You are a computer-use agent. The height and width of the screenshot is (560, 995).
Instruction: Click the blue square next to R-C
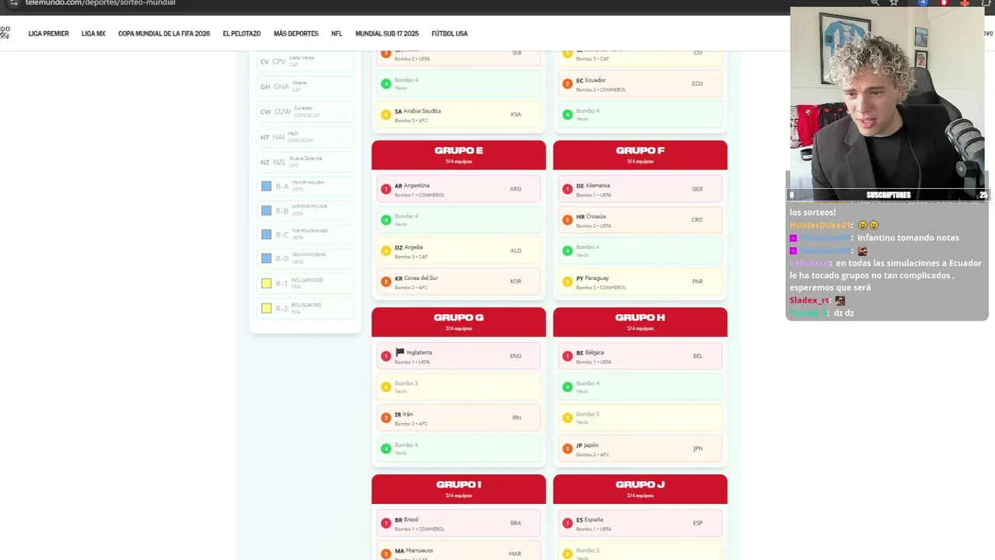(267, 234)
